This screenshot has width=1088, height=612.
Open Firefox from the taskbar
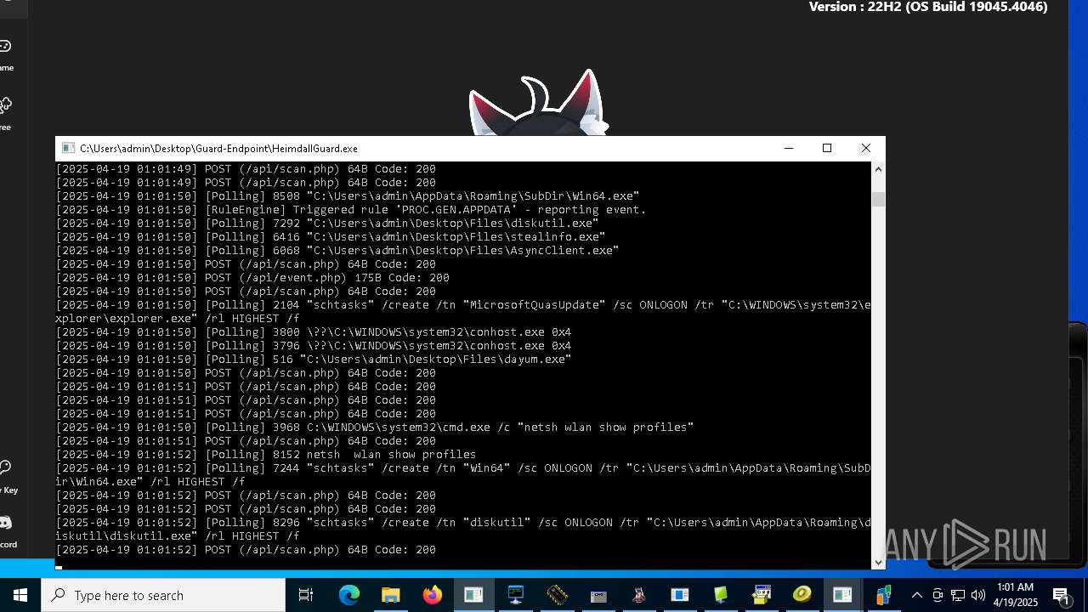(433, 595)
